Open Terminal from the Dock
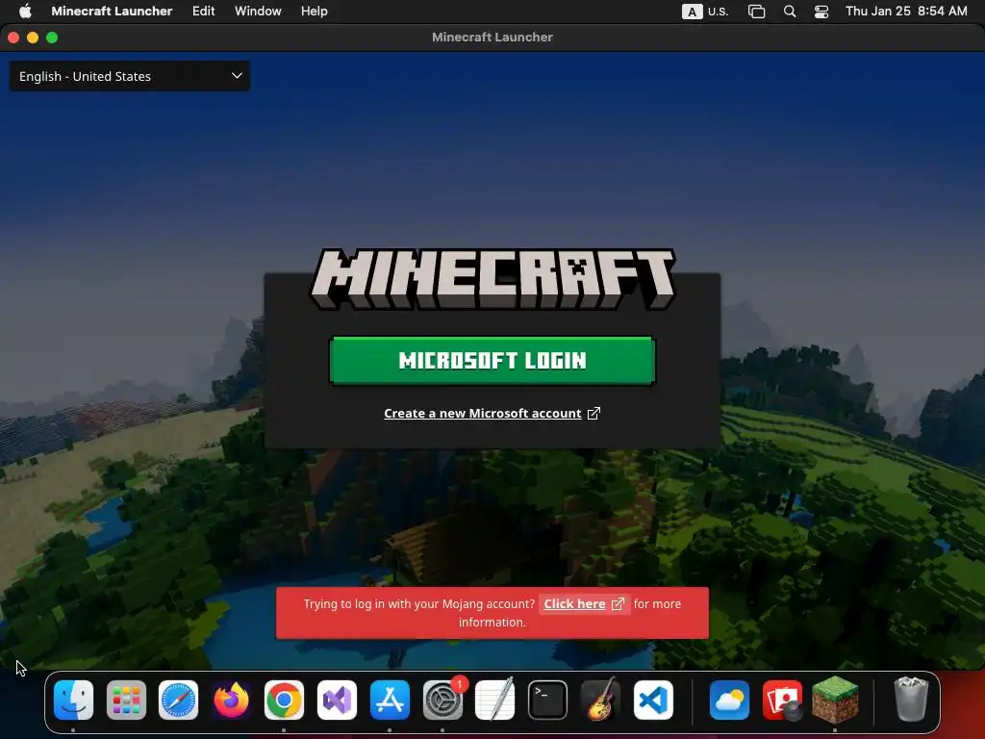The height and width of the screenshot is (739, 985). point(547,700)
